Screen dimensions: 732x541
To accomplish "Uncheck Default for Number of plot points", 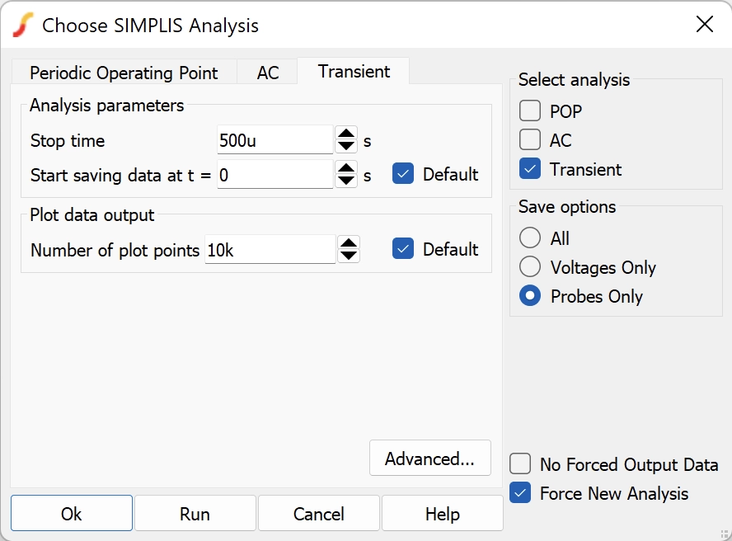I will (x=403, y=248).
